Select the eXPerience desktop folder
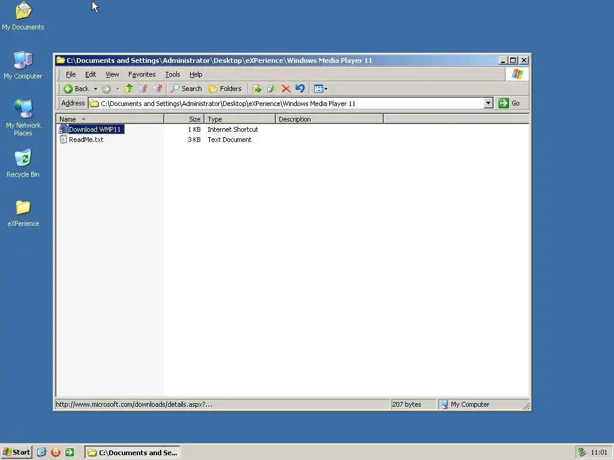Screen dimensions: 614x460 coord(23,213)
